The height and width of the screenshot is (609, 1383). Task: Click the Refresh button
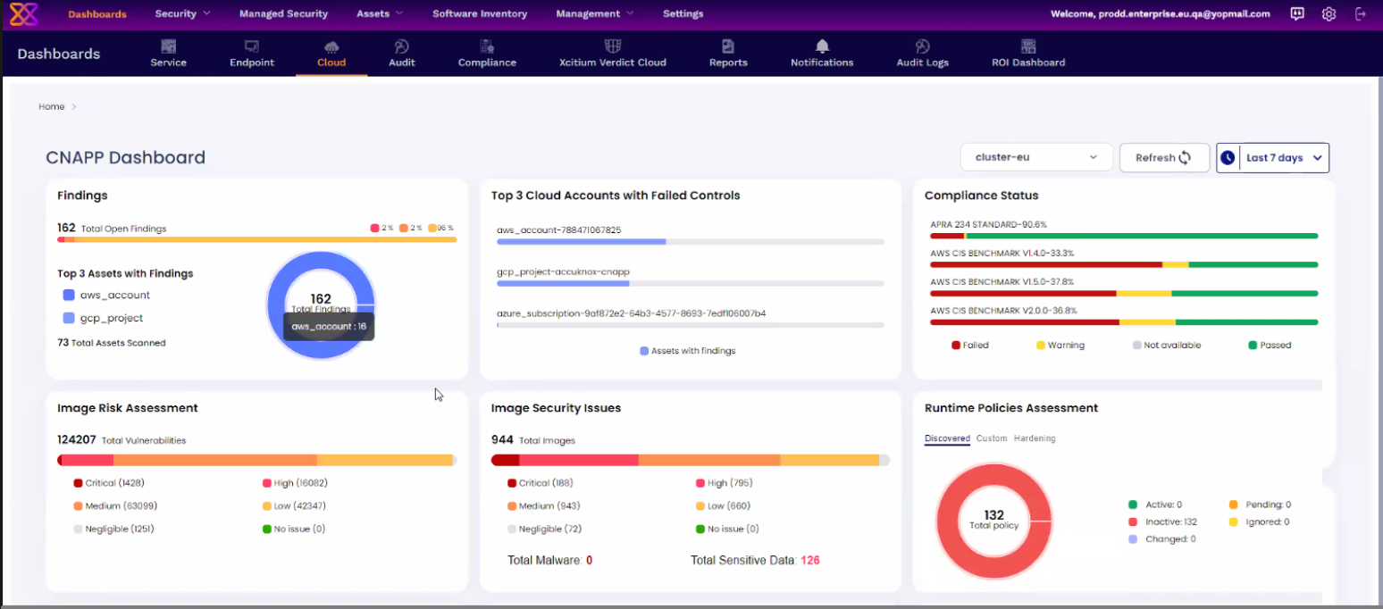(x=1164, y=157)
